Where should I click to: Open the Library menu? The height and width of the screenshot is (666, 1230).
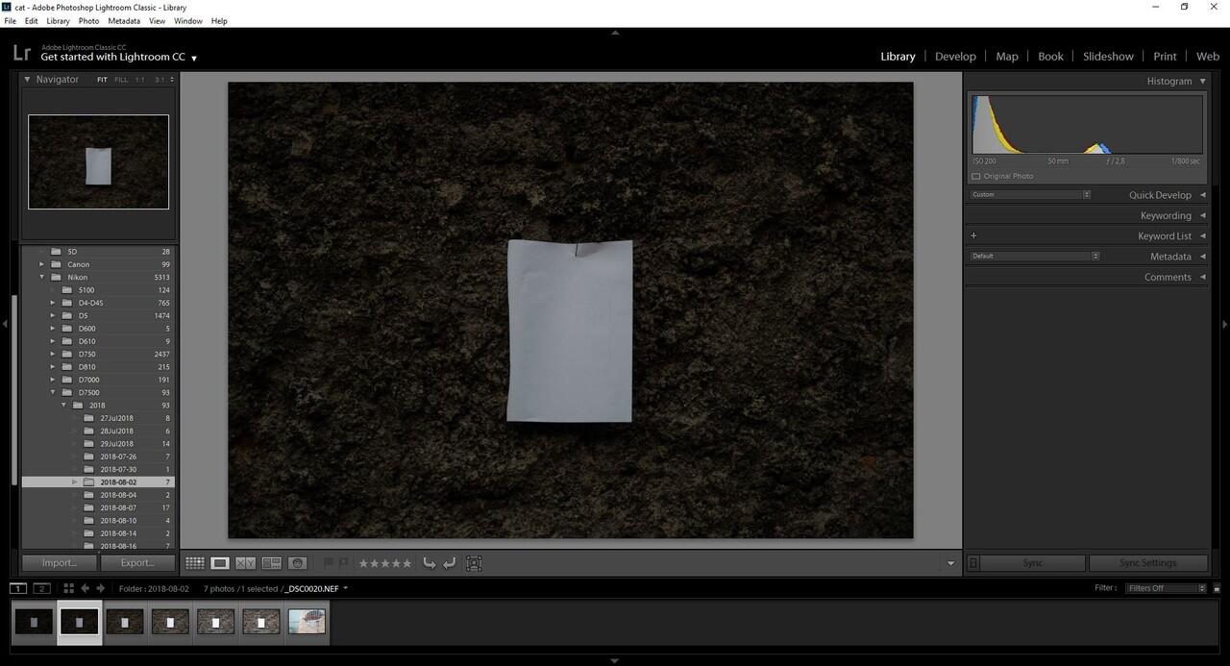point(58,21)
